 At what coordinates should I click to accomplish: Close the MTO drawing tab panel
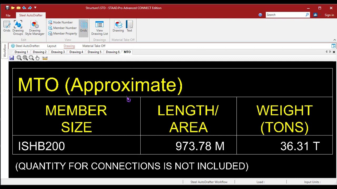pos(334,52)
